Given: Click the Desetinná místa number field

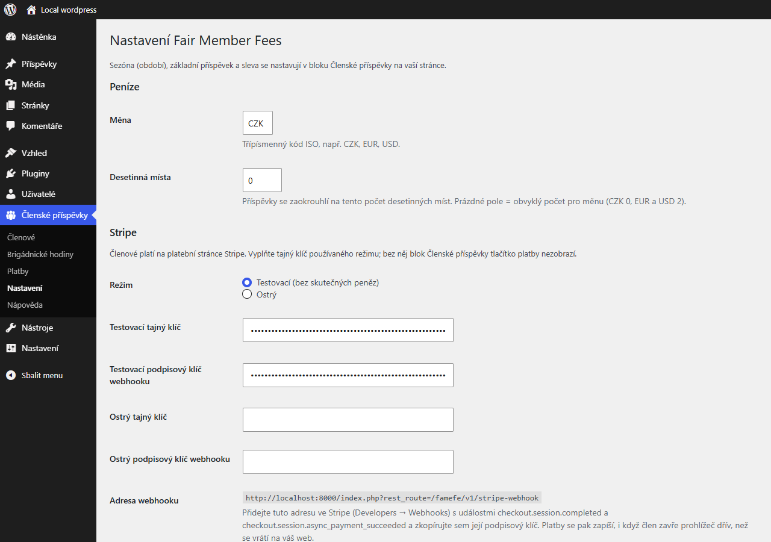Looking at the screenshot, I should click(x=262, y=180).
